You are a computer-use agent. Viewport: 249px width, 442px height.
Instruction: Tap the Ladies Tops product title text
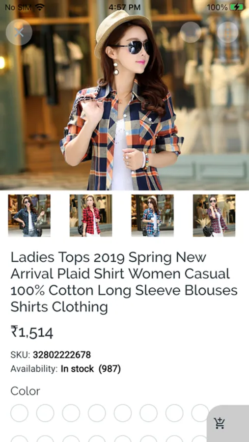point(124,282)
